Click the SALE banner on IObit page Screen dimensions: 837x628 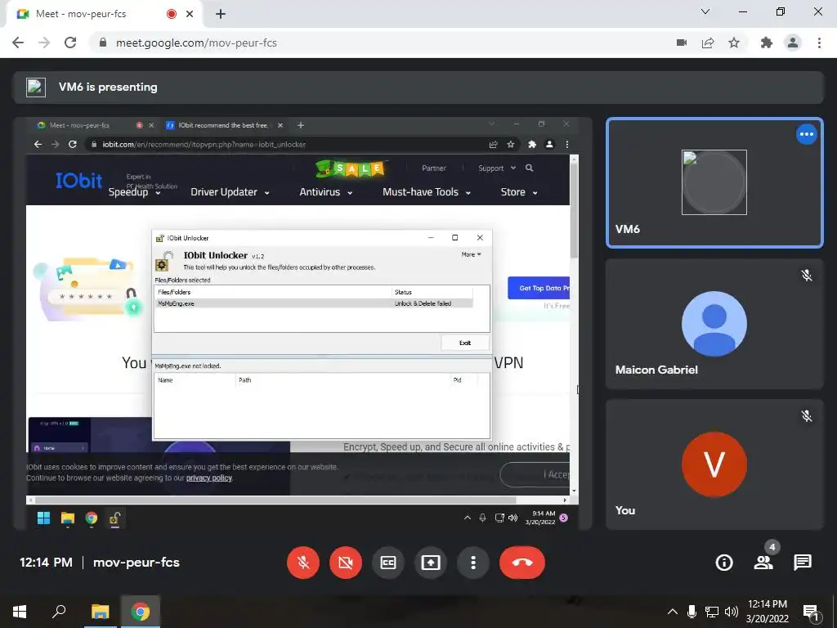point(350,168)
